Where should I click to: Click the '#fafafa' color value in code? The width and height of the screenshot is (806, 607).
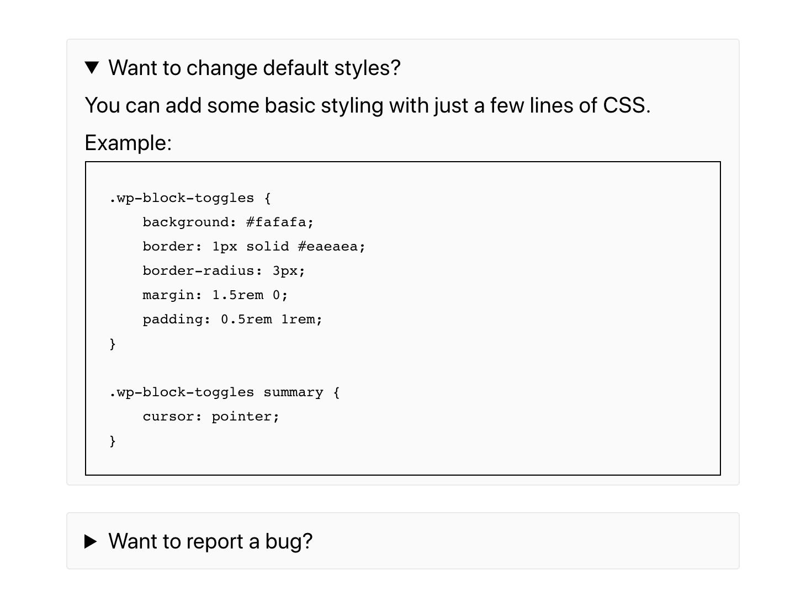276,222
